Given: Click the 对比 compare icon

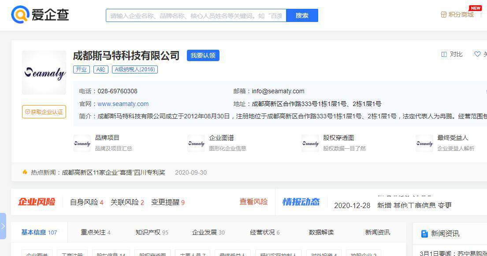Looking at the screenshot, I should (x=444, y=54).
